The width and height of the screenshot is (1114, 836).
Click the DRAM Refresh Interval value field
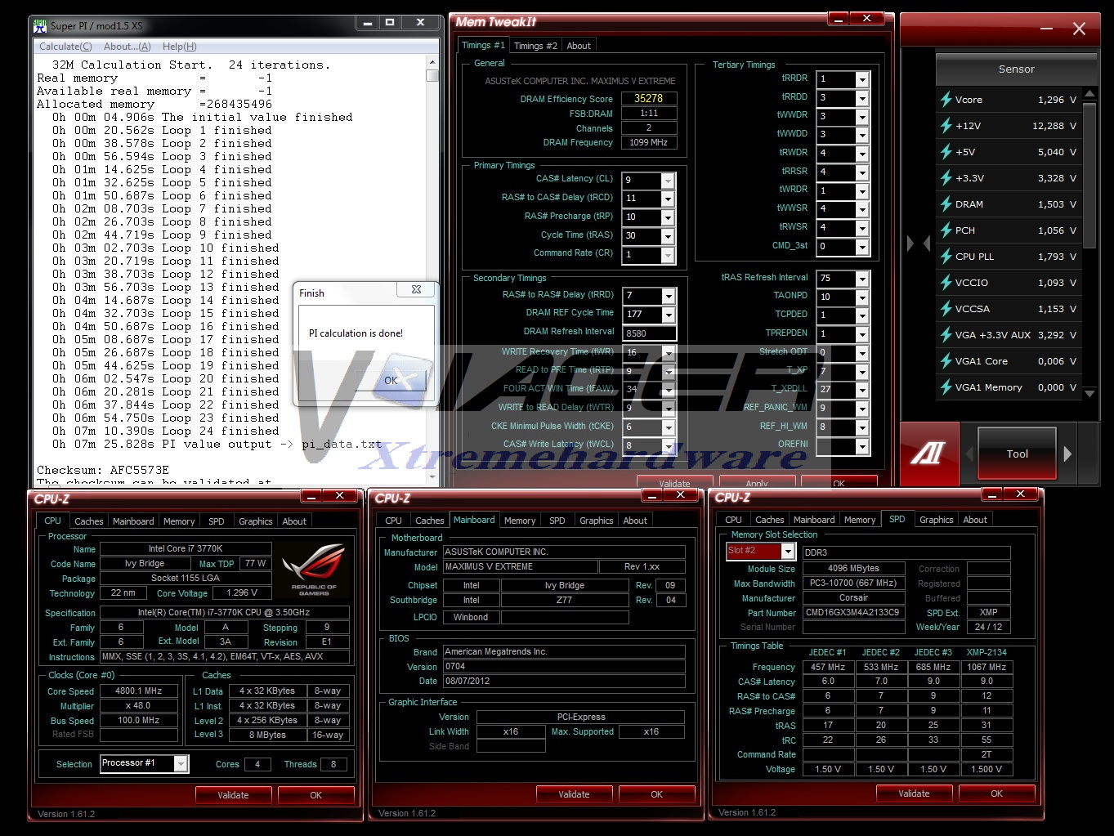(649, 333)
